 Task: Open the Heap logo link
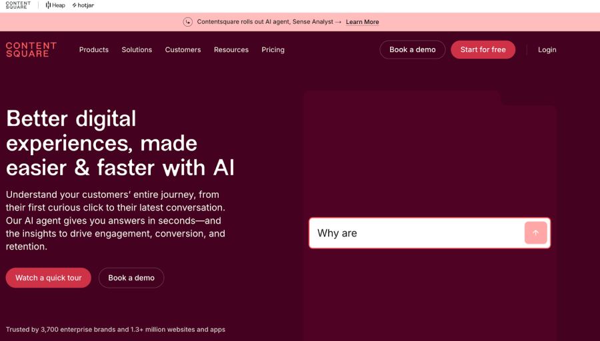tap(55, 5)
